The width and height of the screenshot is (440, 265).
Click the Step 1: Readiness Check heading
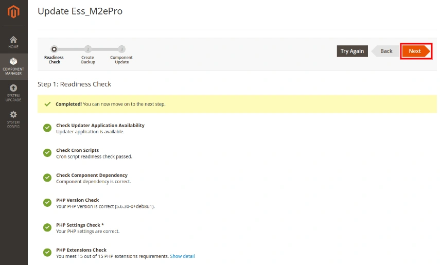(x=75, y=84)
